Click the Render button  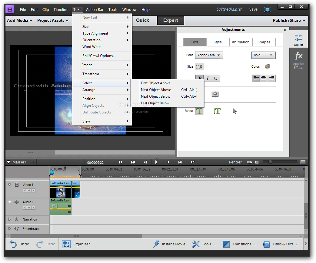[x=235, y=162]
